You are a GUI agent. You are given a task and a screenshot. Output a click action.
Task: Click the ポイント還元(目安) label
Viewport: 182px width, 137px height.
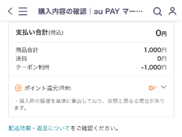48,88
